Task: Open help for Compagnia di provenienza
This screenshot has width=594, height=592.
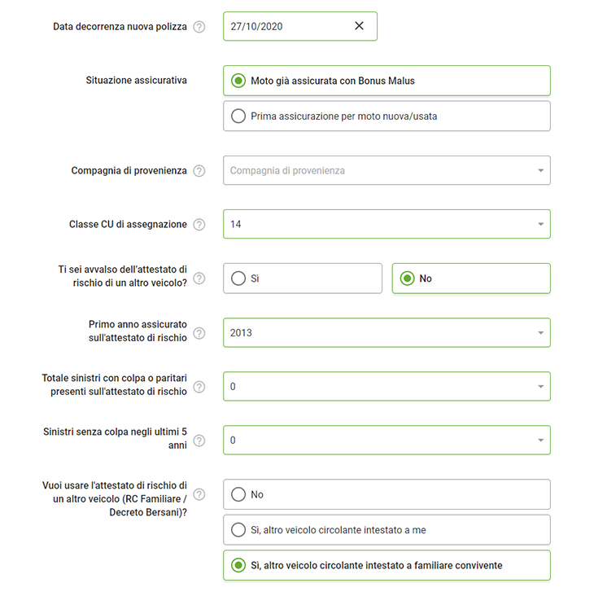Action: coord(199,171)
